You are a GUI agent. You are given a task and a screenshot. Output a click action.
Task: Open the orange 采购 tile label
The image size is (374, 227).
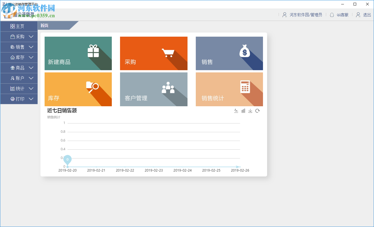coord(130,62)
